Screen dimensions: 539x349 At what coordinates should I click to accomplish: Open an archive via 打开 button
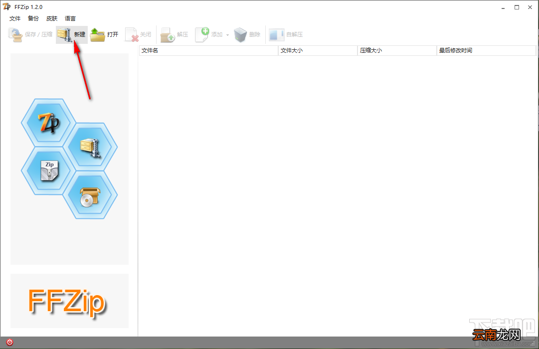tap(105, 35)
